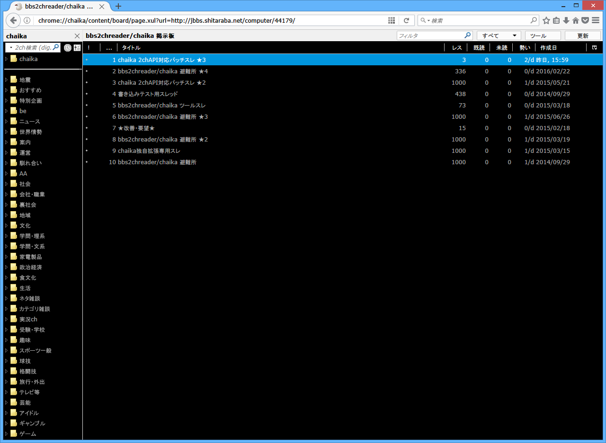Click the grid icon in the URL bar

[392, 20]
